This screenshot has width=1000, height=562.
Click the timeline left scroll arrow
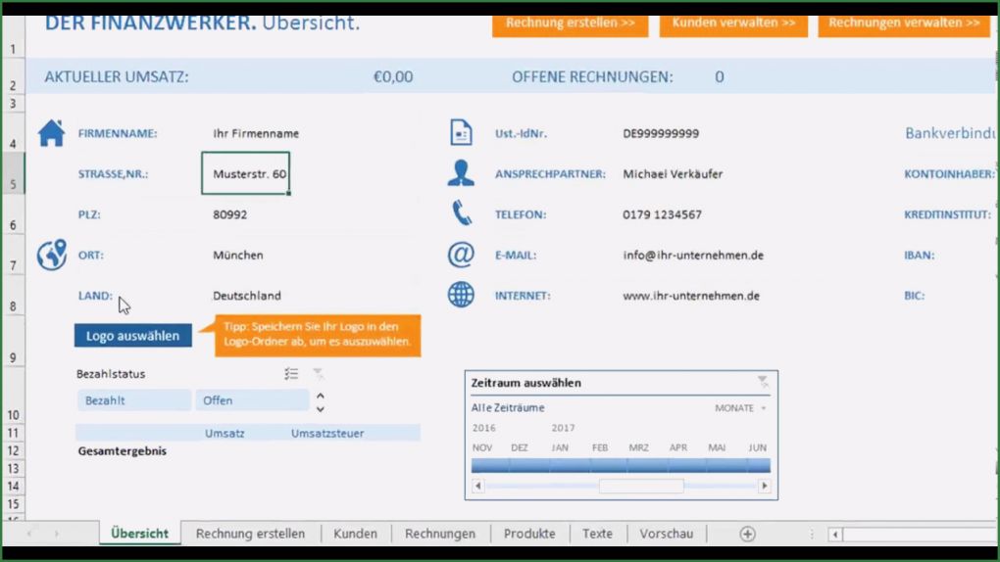pyautogui.click(x=477, y=487)
